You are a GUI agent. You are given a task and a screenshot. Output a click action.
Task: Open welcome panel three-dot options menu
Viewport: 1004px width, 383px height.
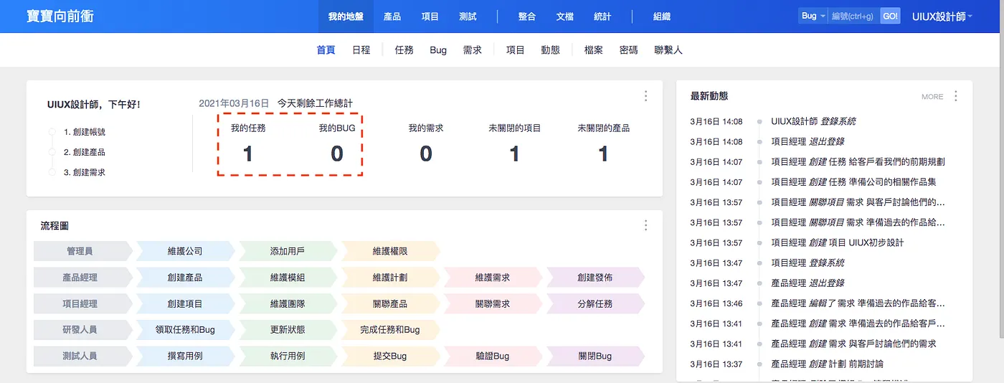pyautogui.click(x=645, y=96)
